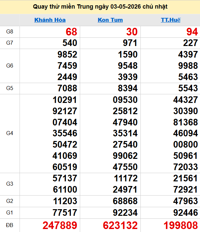Select the G4 row label
The height and width of the screenshot is (232, 200).
point(10,133)
